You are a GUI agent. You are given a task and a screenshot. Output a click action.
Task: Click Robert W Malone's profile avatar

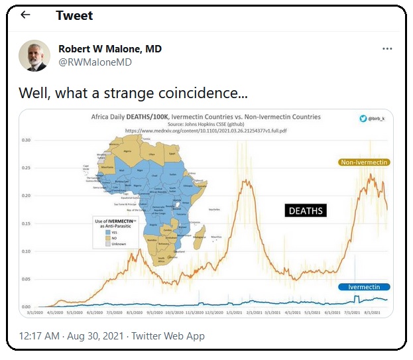34,56
